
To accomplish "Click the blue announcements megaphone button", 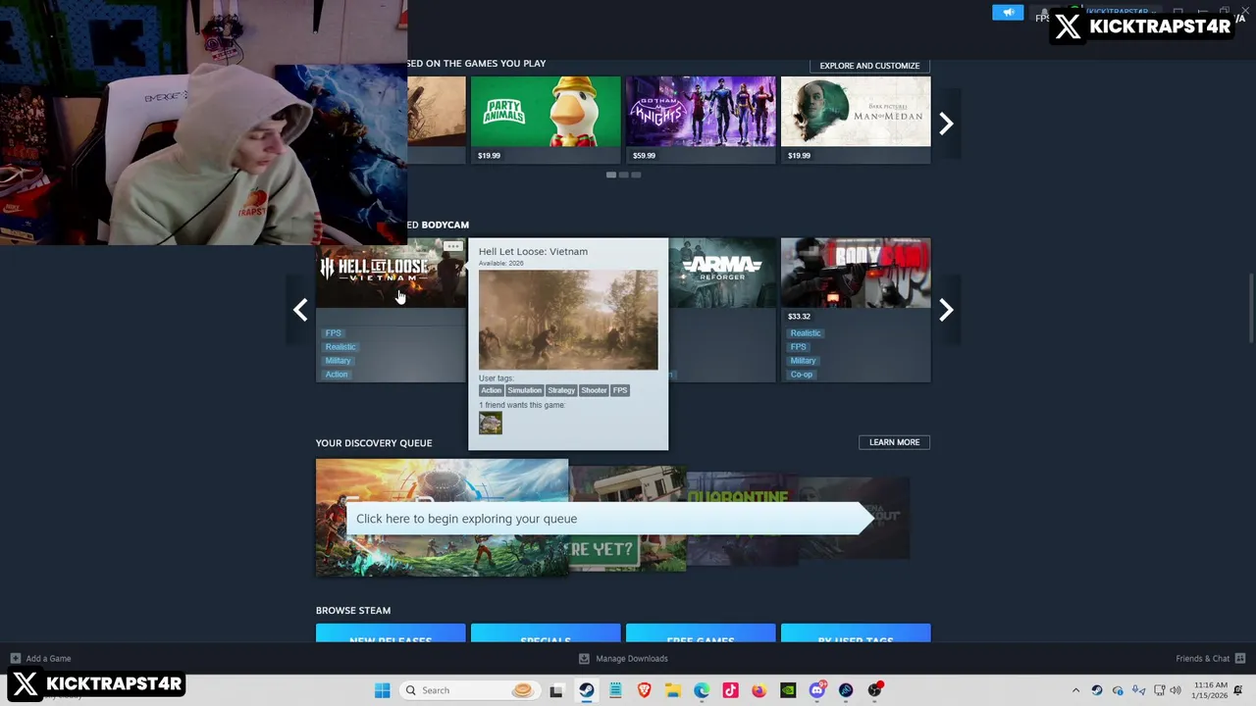I will [x=1008, y=13].
